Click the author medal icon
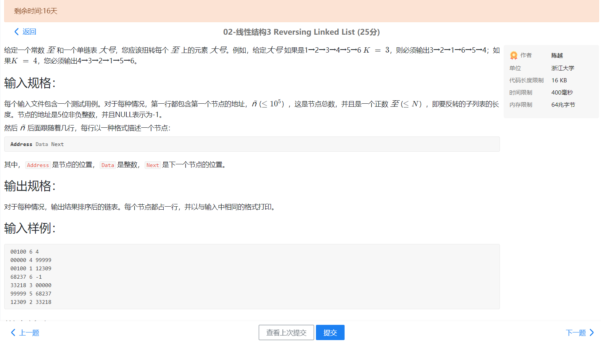601x342 pixels. pyautogui.click(x=514, y=56)
